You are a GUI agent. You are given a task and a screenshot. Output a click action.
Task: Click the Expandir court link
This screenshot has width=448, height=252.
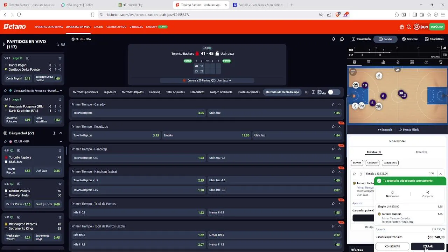point(385,129)
